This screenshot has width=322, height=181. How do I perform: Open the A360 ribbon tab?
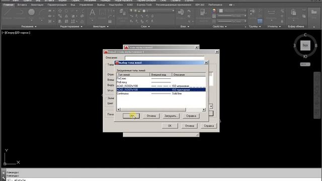click(x=130, y=5)
